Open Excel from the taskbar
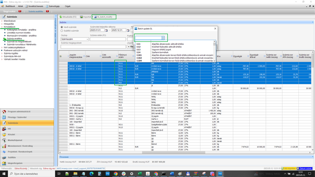This screenshot has width=315, height=177. click(x=140, y=174)
